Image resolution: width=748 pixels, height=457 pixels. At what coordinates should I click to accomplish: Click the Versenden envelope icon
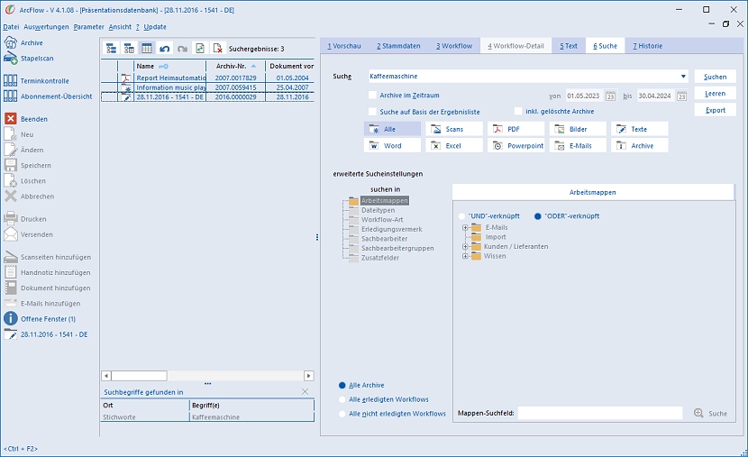pos(11,234)
